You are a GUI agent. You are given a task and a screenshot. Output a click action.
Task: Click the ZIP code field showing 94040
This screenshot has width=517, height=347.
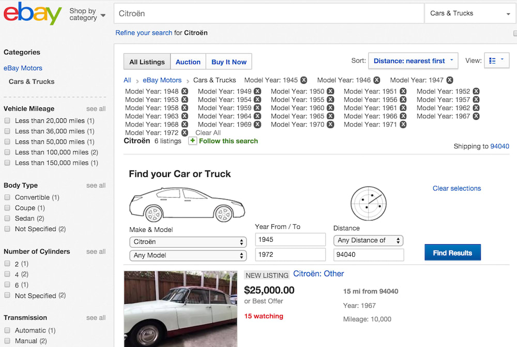pyautogui.click(x=369, y=255)
